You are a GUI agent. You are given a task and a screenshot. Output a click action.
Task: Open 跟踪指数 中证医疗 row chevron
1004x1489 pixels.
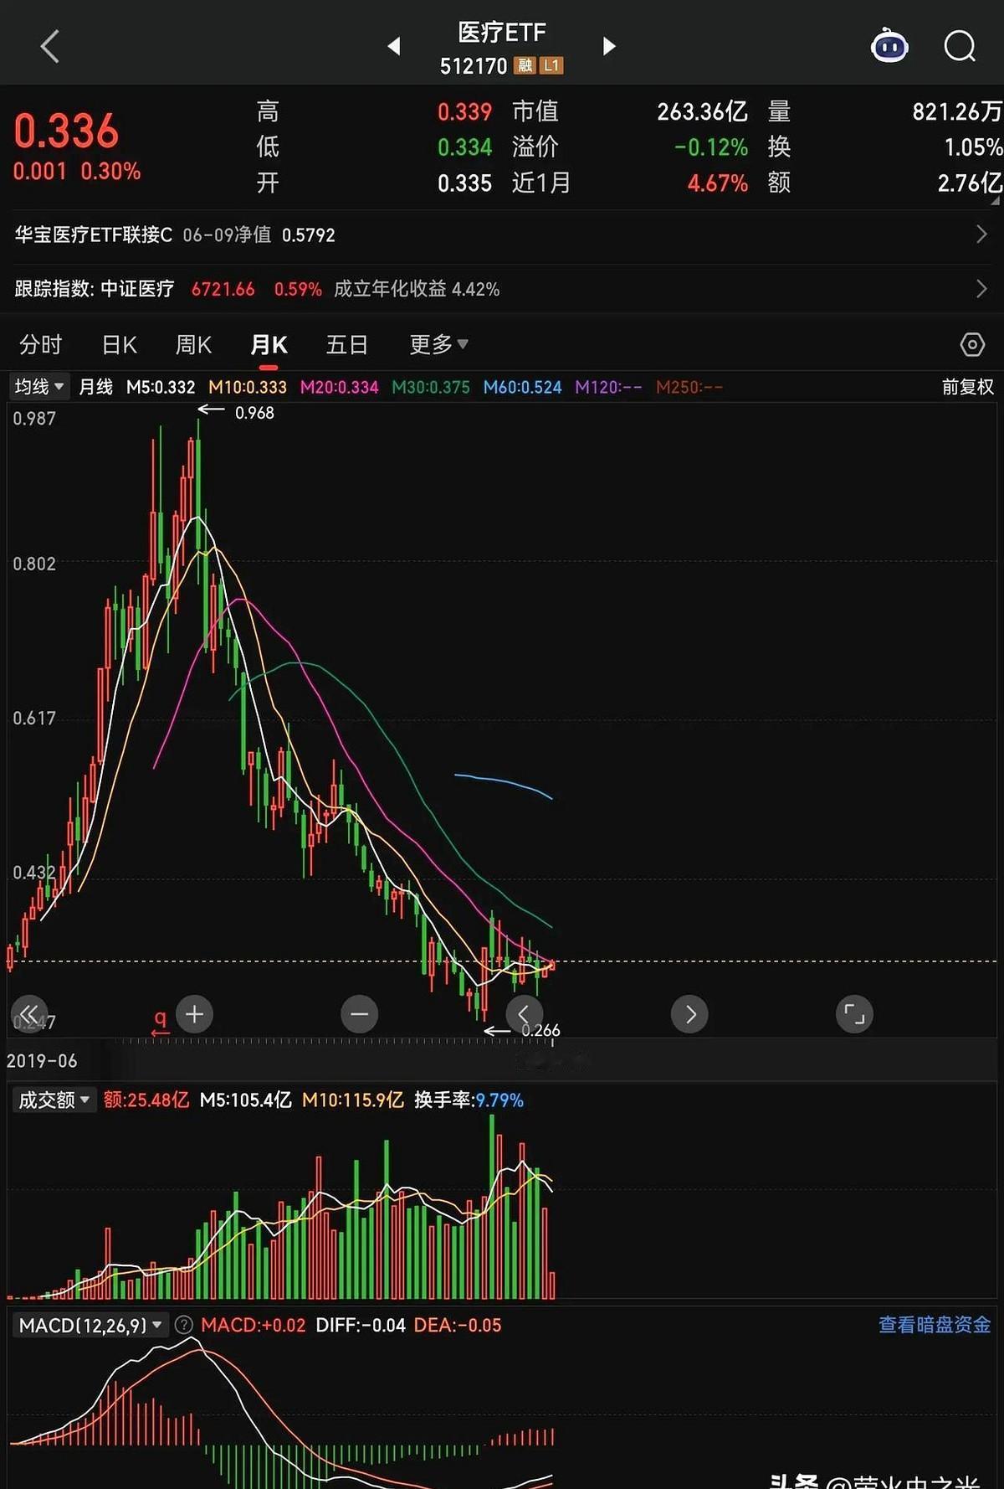(x=981, y=289)
